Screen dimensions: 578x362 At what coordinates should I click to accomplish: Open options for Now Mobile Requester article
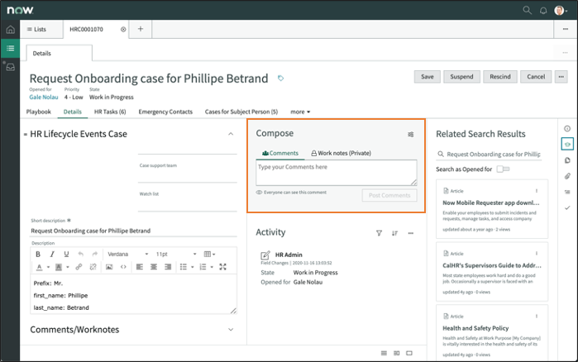pos(537,191)
